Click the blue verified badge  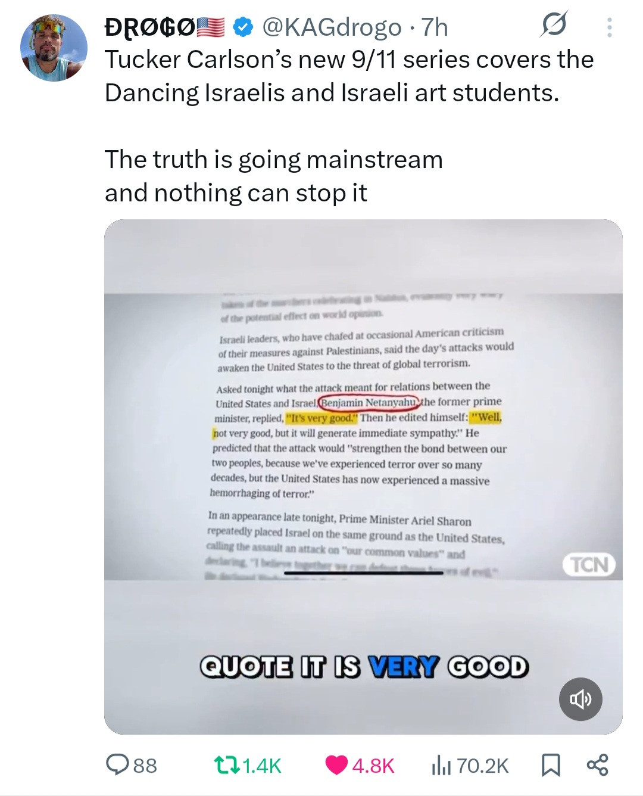pyautogui.click(x=242, y=27)
